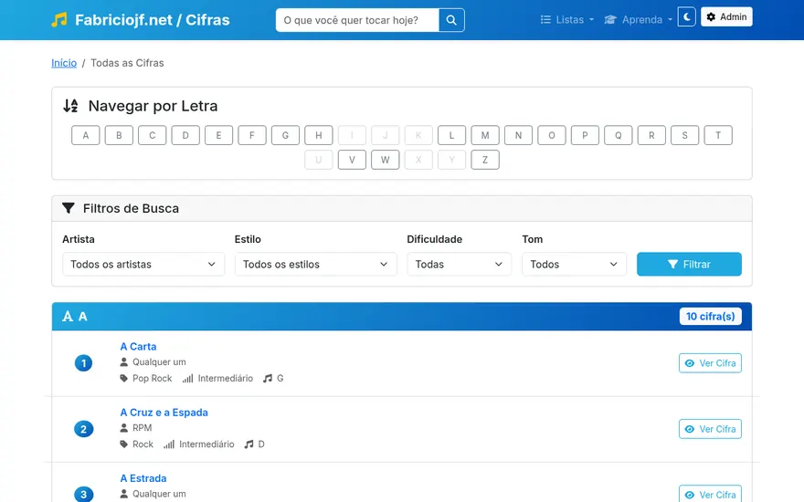The image size is (804, 502).
Task: Click the Filtrar button
Action: click(x=689, y=265)
